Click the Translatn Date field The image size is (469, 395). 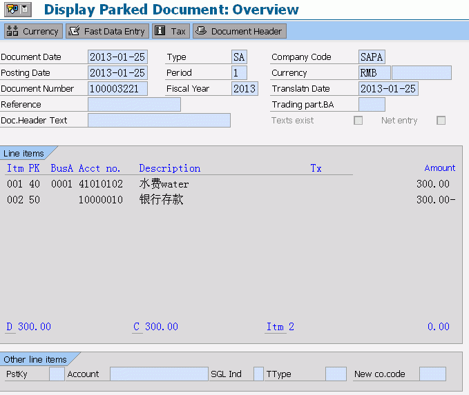(x=388, y=88)
